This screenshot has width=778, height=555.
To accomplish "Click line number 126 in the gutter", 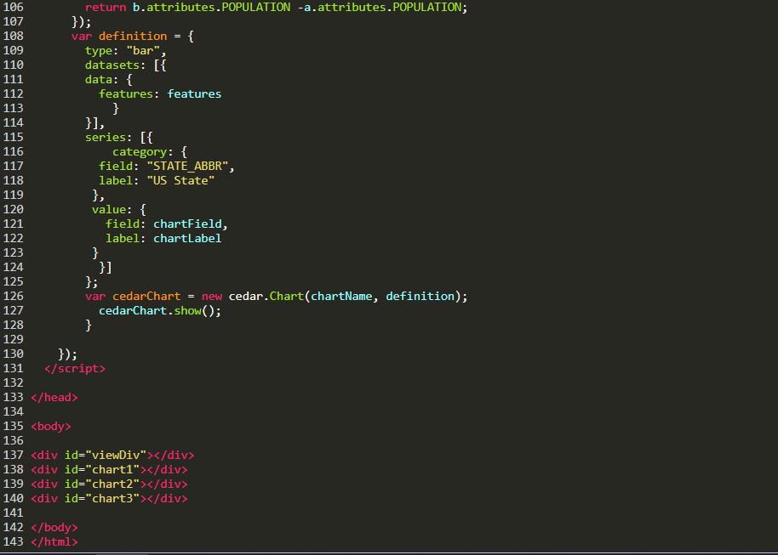I will coord(13,296).
